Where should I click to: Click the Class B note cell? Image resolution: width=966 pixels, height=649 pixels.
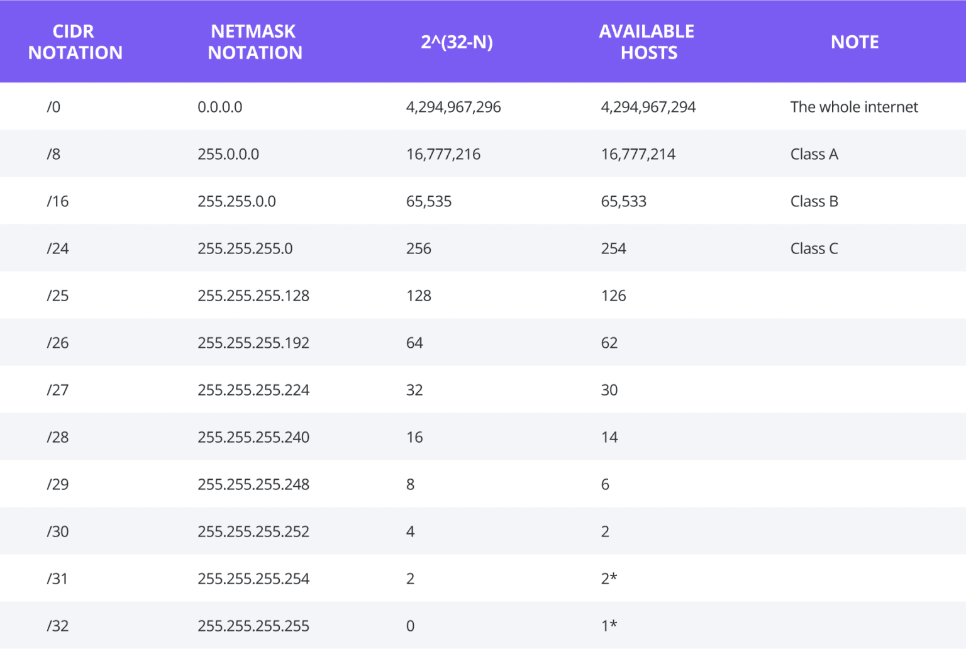click(814, 201)
